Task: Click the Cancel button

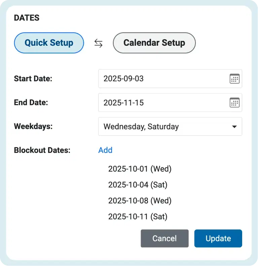Action: (164, 238)
